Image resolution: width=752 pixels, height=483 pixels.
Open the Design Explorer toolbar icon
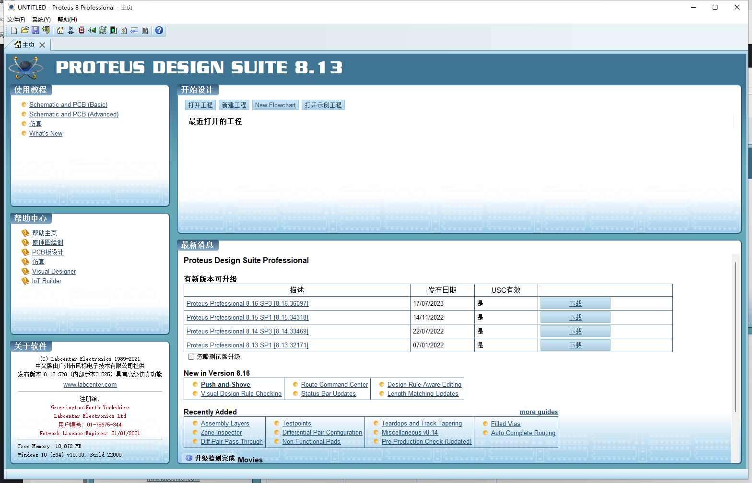tap(113, 30)
